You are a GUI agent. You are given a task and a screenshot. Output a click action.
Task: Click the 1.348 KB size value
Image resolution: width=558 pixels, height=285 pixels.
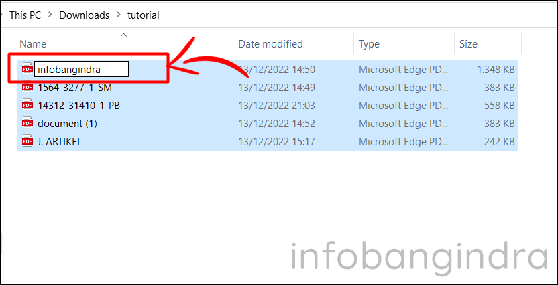click(x=496, y=70)
